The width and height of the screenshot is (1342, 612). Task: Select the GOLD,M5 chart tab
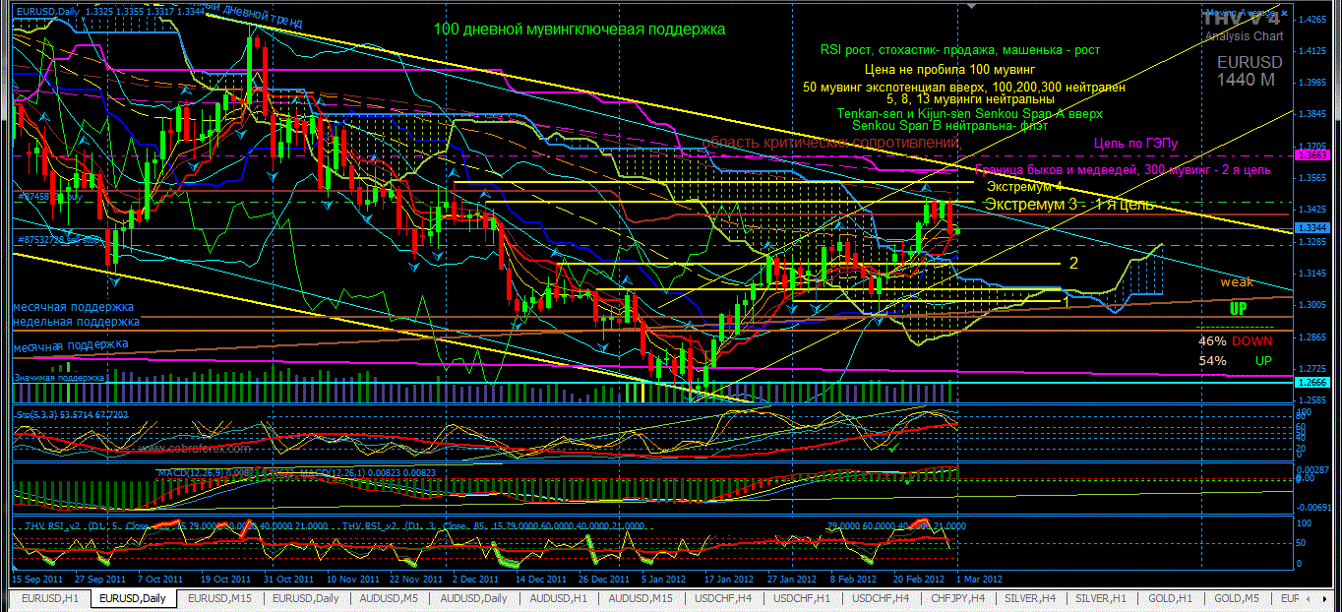[1237, 598]
